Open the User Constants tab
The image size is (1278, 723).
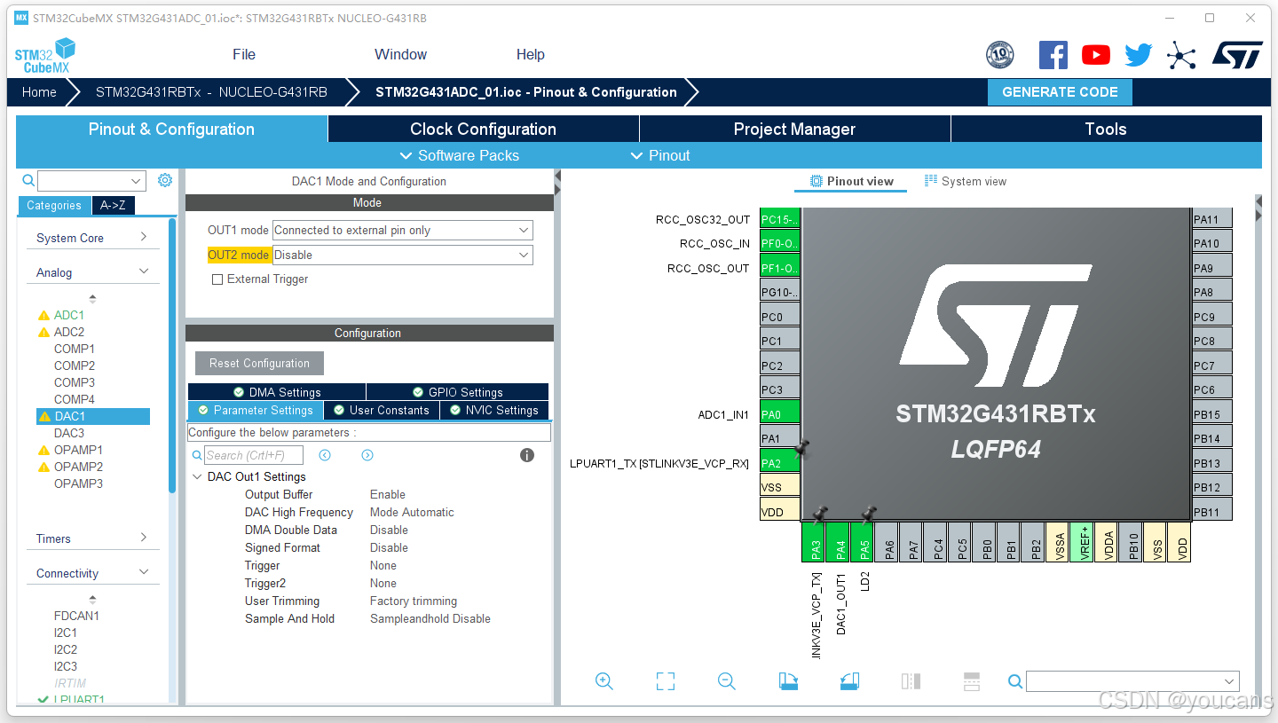point(382,411)
